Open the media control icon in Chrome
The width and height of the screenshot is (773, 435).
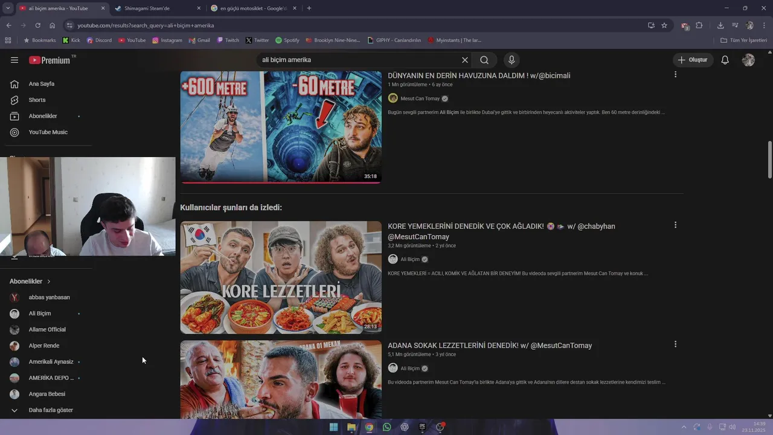735,25
